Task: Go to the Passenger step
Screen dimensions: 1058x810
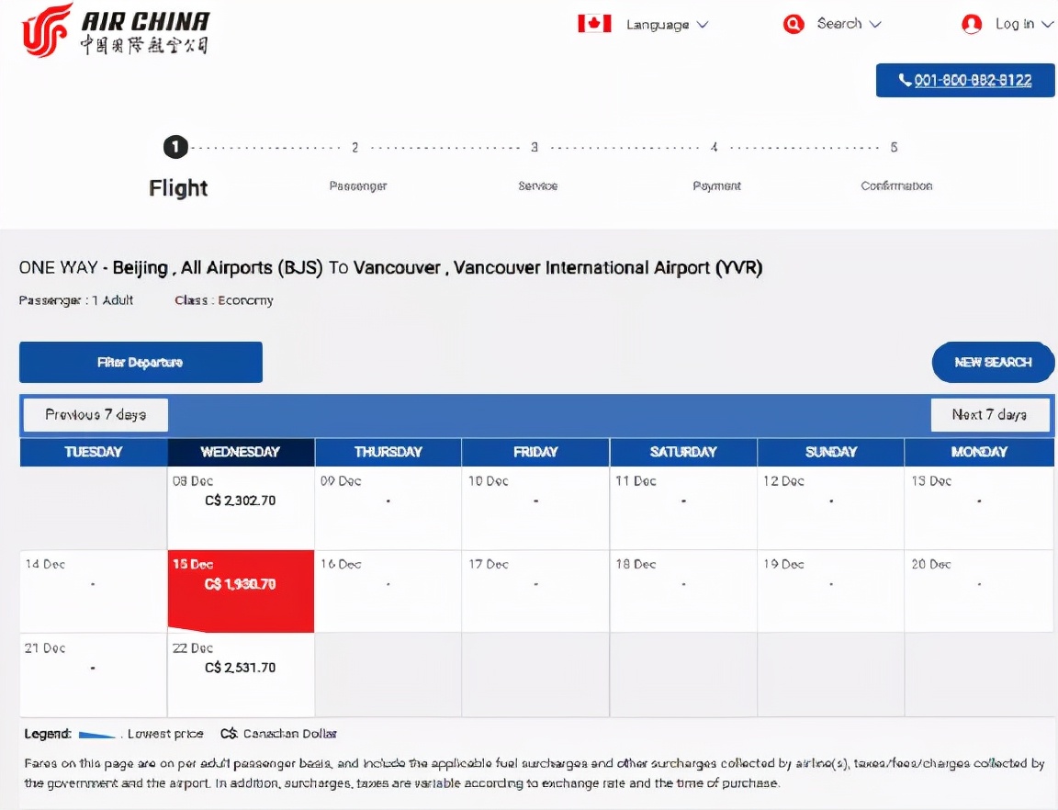Action: (x=357, y=186)
